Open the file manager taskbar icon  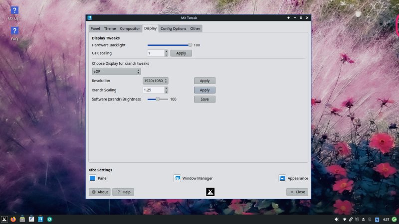(x=22, y=219)
